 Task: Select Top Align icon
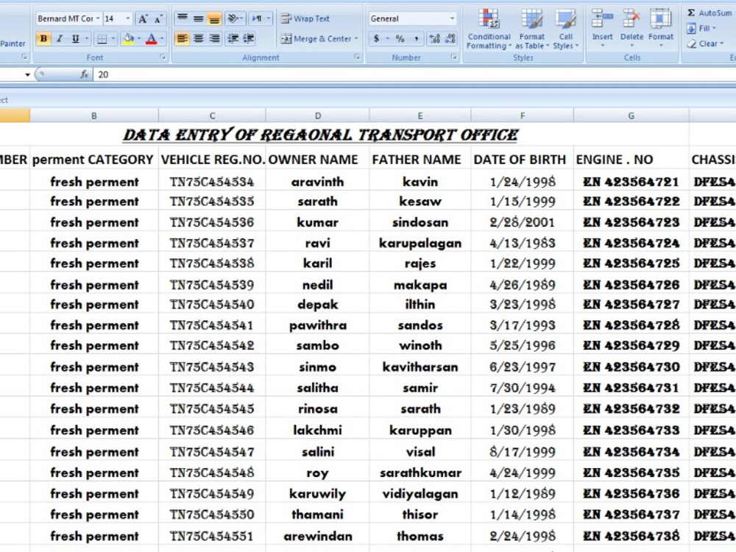tap(183, 18)
